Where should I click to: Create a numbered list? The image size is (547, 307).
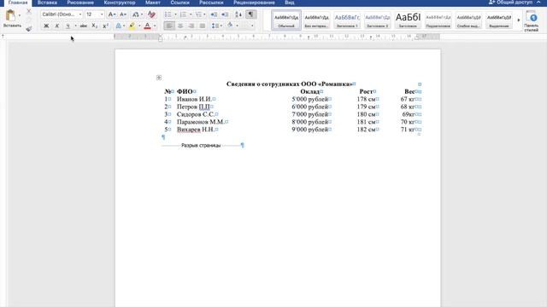click(x=183, y=14)
